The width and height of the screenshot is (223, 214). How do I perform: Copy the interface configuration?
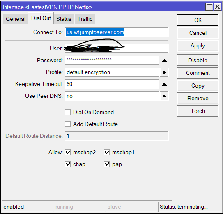(198, 86)
